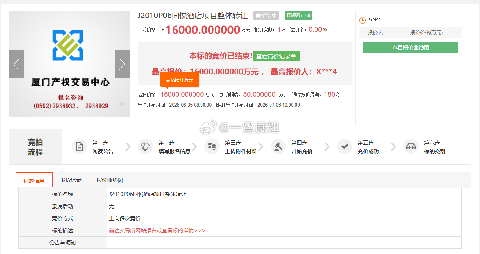Viewport: 480px width, 254px height.
Task: Click the 阅读公告 document step icon
Action: point(79,146)
